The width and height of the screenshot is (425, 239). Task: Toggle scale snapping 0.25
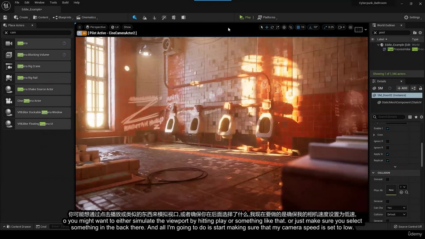(x=329, y=27)
